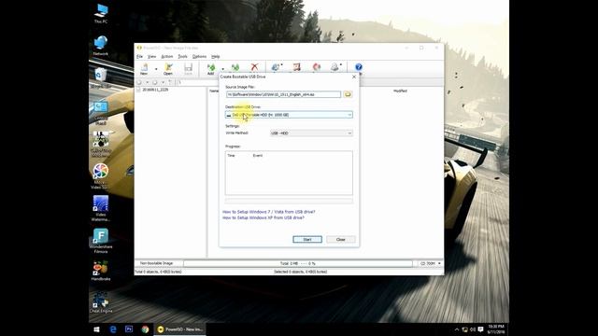Open the Cheat Engine desktop icon
598x336 pixels.
[x=101, y=302]
